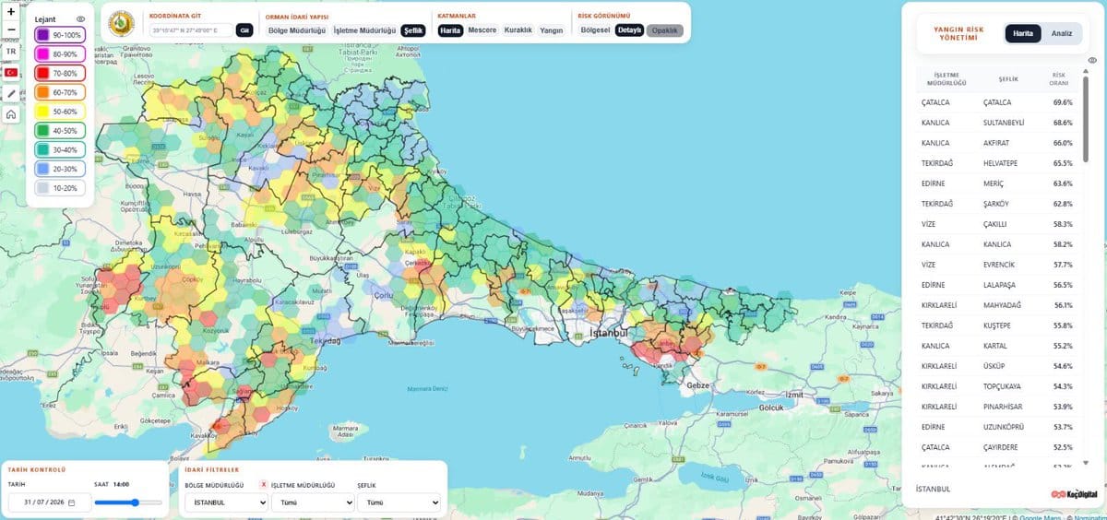Click the Git coordinate button
Screen dimensions: 1107x520
244,30
